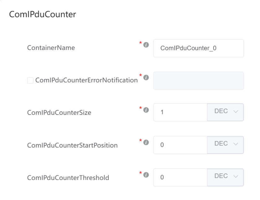Screen dimensions: 260x200
Task: Open the DEC dropdown for ComIPduCounterSize
Action: [225, 112]
